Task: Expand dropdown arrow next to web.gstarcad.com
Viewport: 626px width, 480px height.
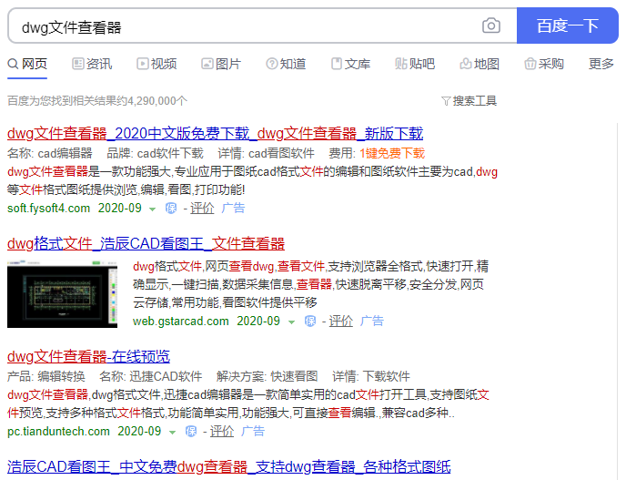Action: (291, 322)
